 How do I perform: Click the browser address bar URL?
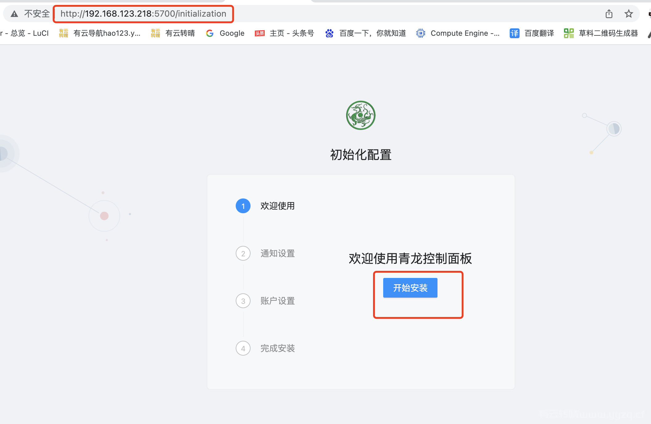(x=143, y=14)
